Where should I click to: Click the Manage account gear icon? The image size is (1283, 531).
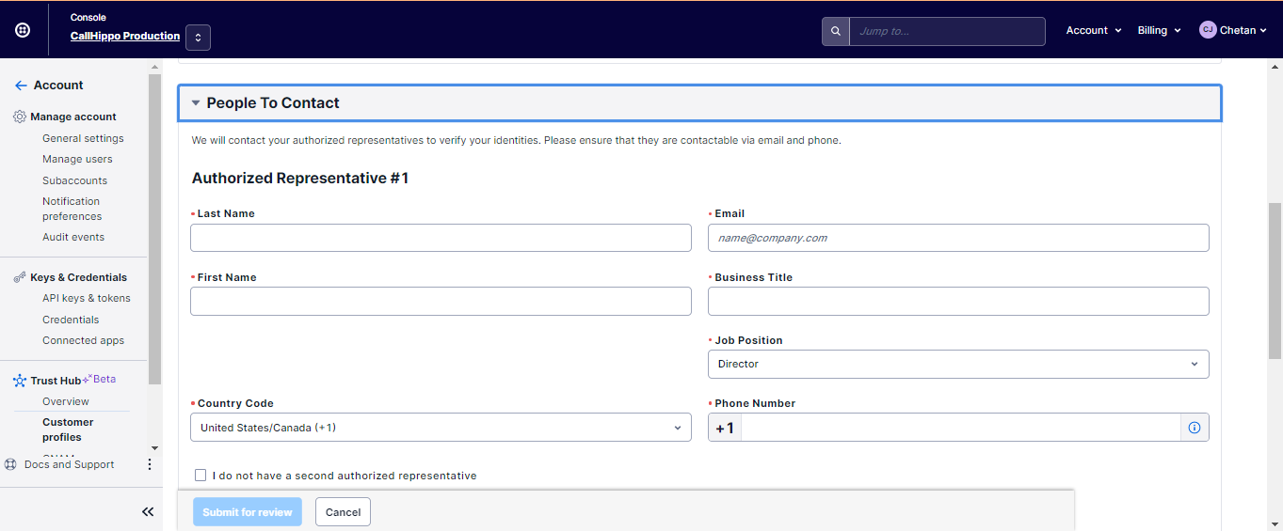click(x=20, y=117)
